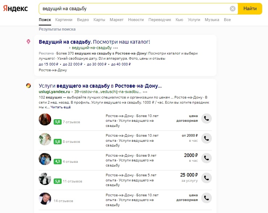Click the до 40 000 ₽ price link
The height and width of the screenshot is (213, 268).
[121, 64]
